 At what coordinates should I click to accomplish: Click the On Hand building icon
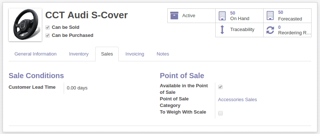point(222,16)
